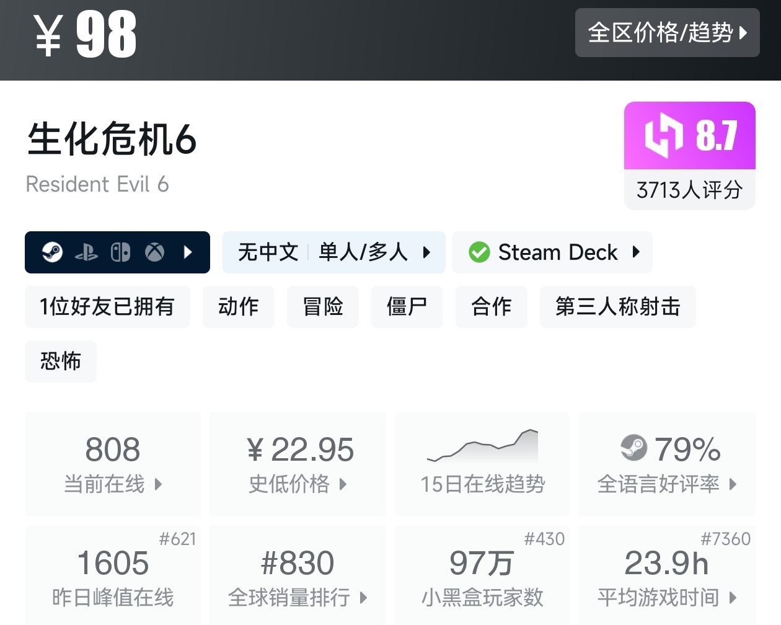Click the PlayStation platform icon
Screen dimensions: 781x625
(86, 252)
